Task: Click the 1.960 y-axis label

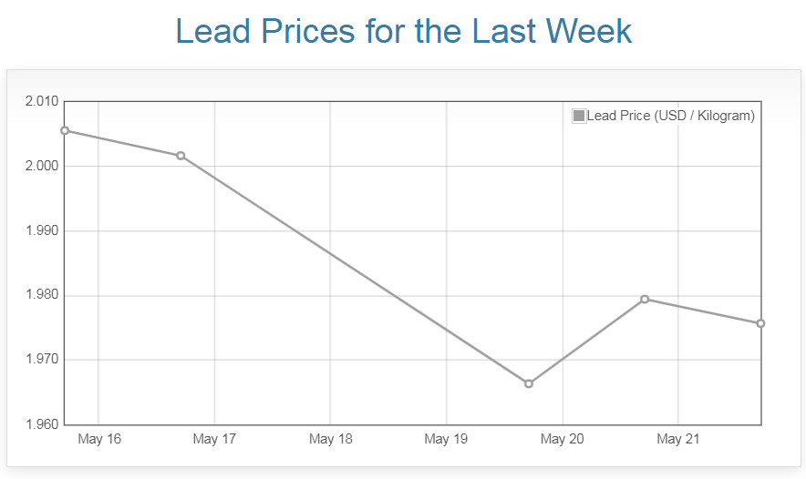Action: click(x=41, y=424)
